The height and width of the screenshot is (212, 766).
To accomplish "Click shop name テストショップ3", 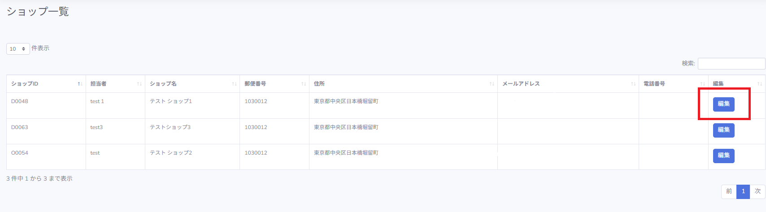I will tap(170, 127).
